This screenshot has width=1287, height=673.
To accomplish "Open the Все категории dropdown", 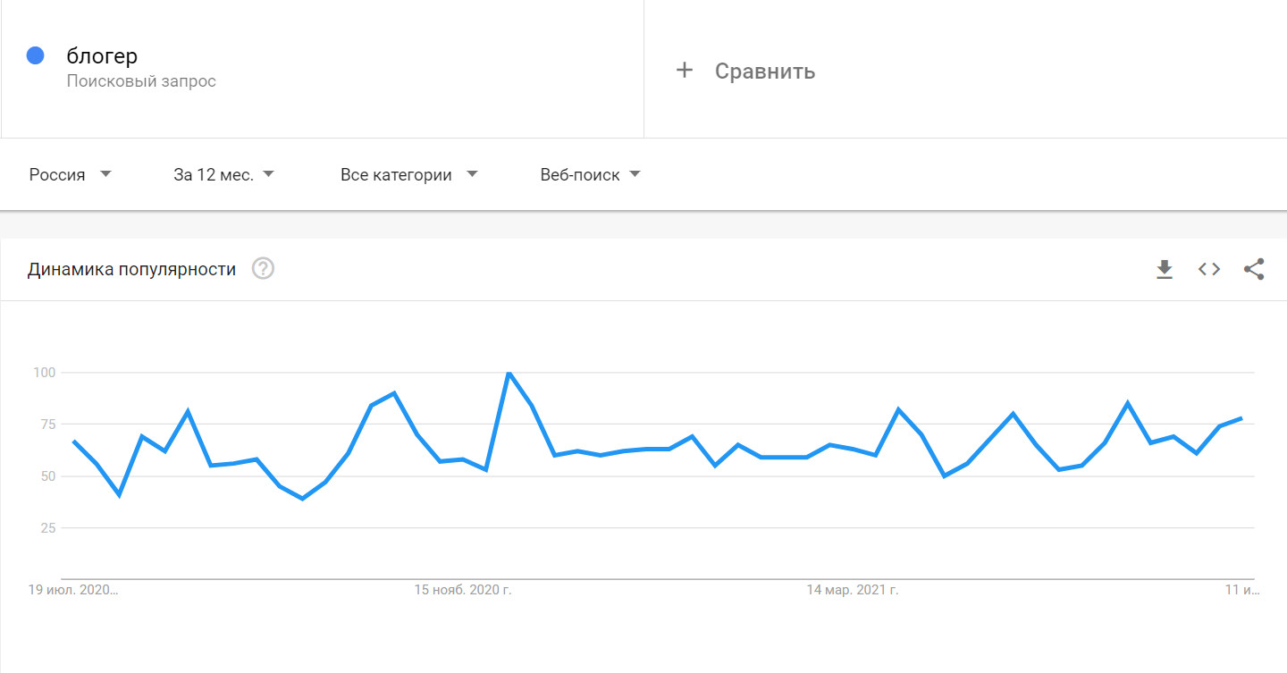I will (x=408, y=175).
